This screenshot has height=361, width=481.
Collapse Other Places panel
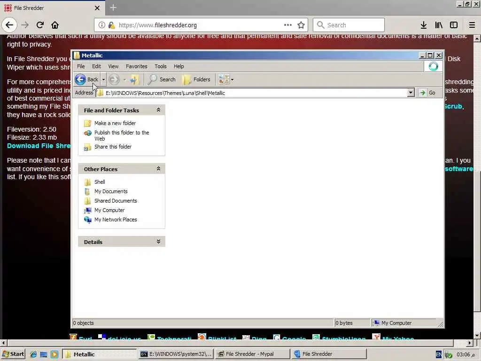pyautogui.click(x=158, y=169)
